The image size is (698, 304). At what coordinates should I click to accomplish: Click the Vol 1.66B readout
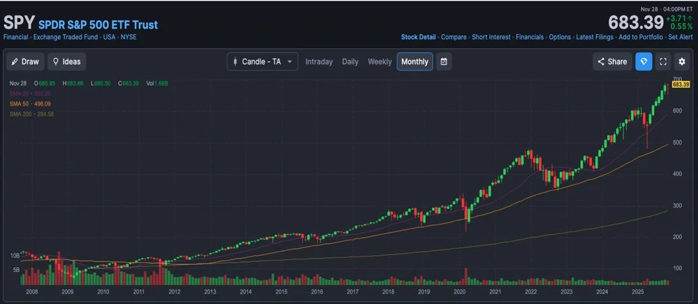pyautogui.click(x=157, y=83)
